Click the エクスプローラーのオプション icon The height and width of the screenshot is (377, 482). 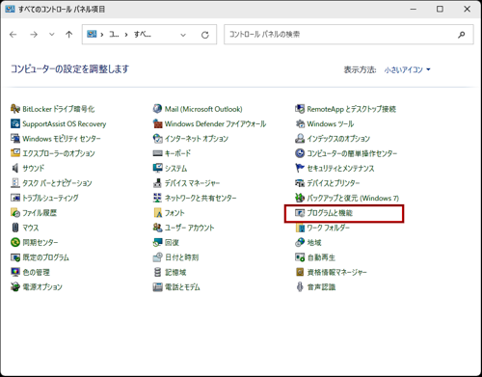[x=15, y=153]
